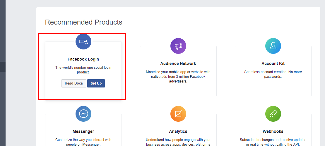Open the Account Kit card title
This screenshot has height=146, width=325.
click(273, 63)
